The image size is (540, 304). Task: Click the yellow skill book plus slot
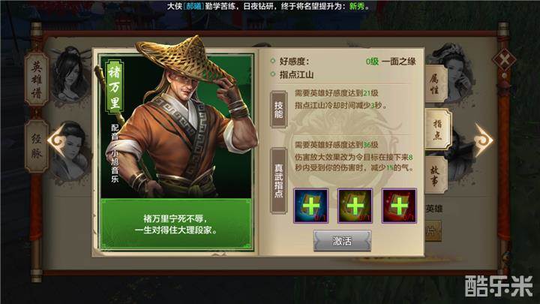(355, 206)
